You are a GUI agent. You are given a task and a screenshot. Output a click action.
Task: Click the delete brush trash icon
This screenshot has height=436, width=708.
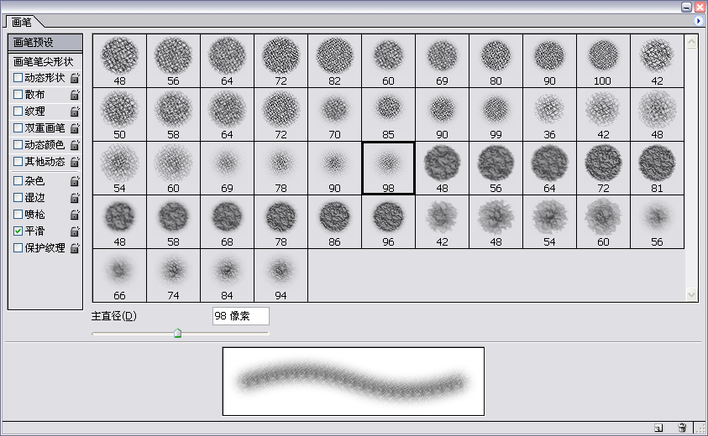[x=682, y=428]
